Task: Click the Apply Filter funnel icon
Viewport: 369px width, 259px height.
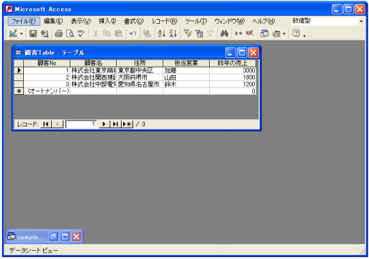Action: pyautogui.click(x=210, y=33)
